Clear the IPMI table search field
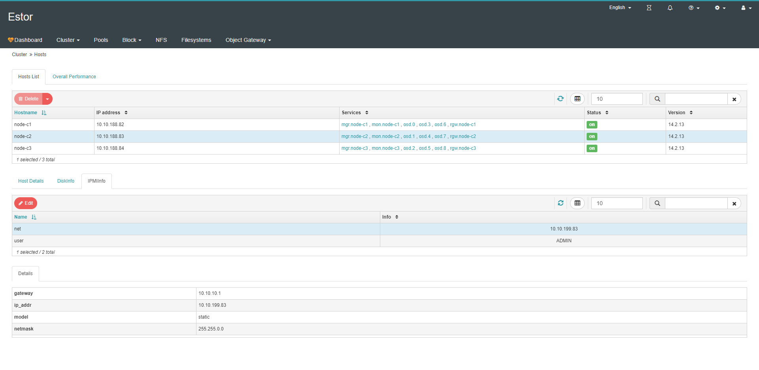The width and height of the screenshot is (759, 370). click(x=734, y=204)
